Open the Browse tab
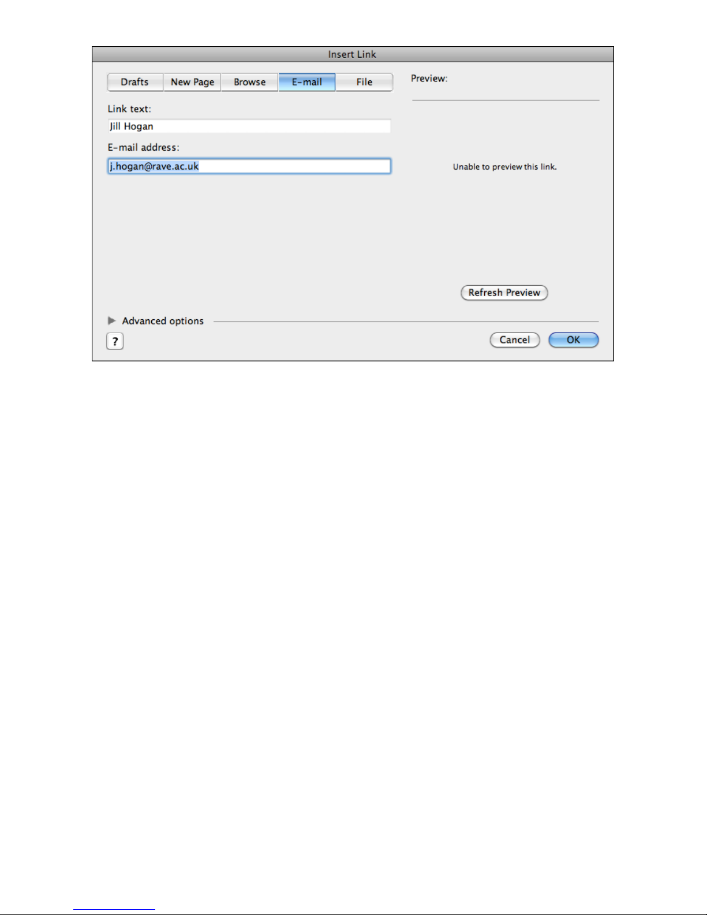707x915 pixels. (x=249, y=82)
